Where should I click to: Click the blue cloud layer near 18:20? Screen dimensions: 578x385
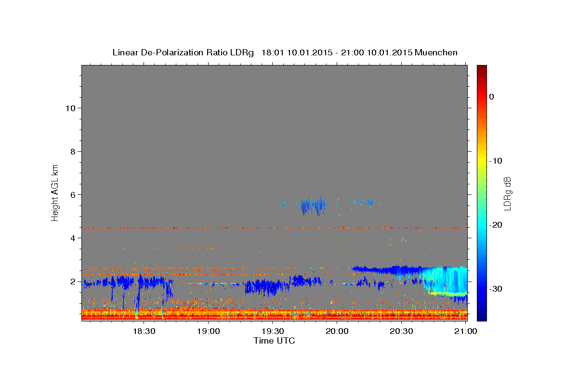pyautogui.click(x=128, y=282)
